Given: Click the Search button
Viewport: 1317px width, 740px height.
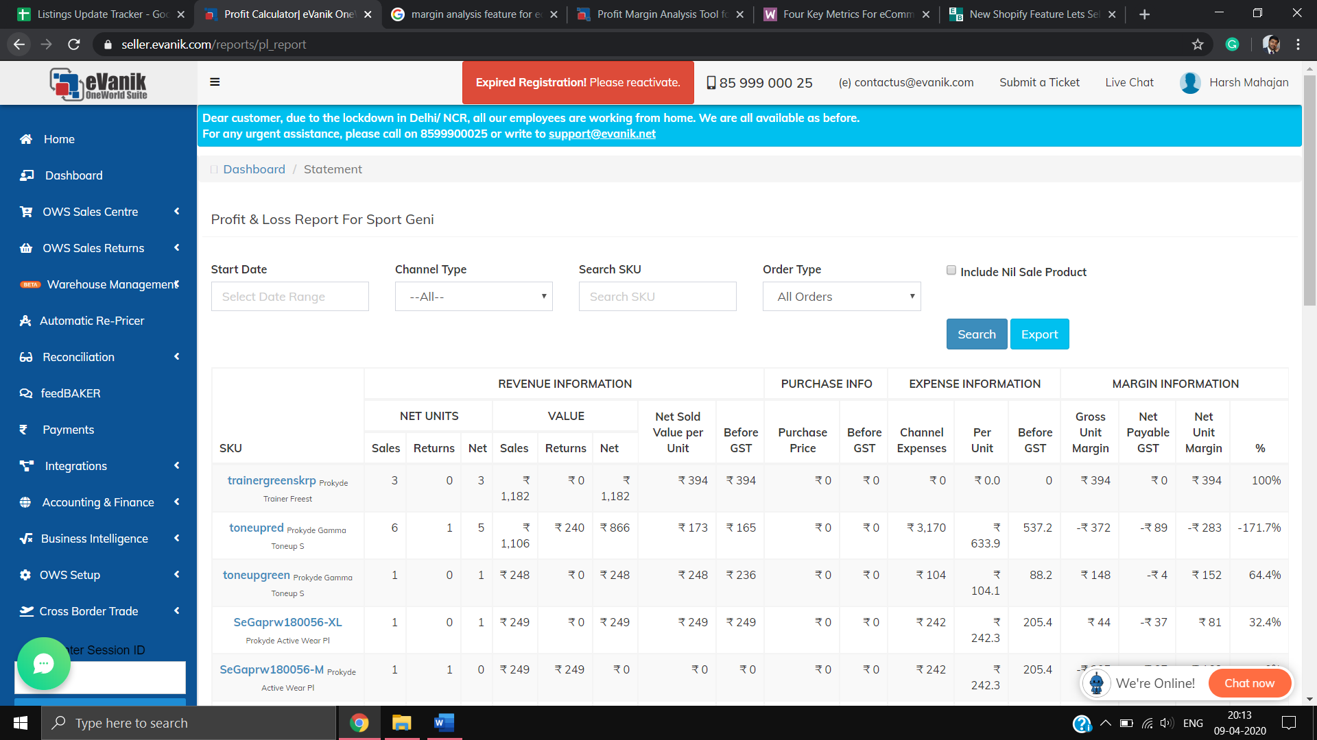Looking at the screenshot, I should (x=977, y=334).
